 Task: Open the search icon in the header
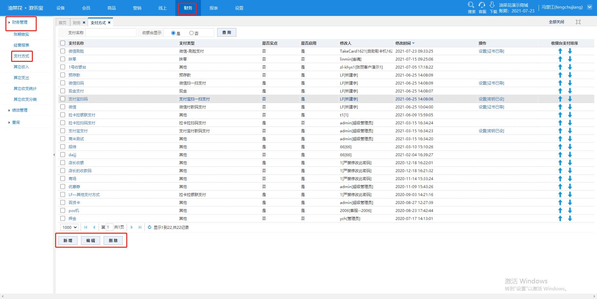(x=471, y=5)
